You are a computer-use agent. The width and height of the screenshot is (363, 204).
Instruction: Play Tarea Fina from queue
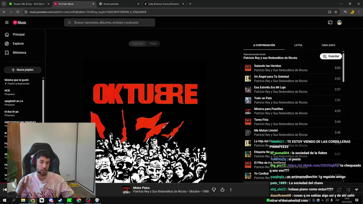pyautogui.click(x=293, y=122)
